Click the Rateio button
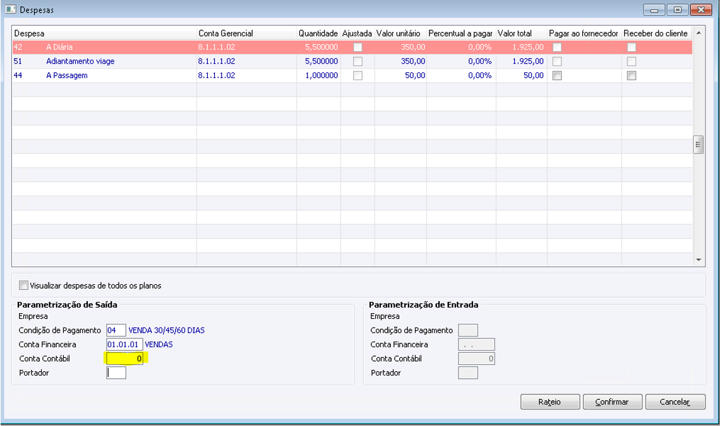Screen dimensions: 720x426 click(x=549, y=401)
